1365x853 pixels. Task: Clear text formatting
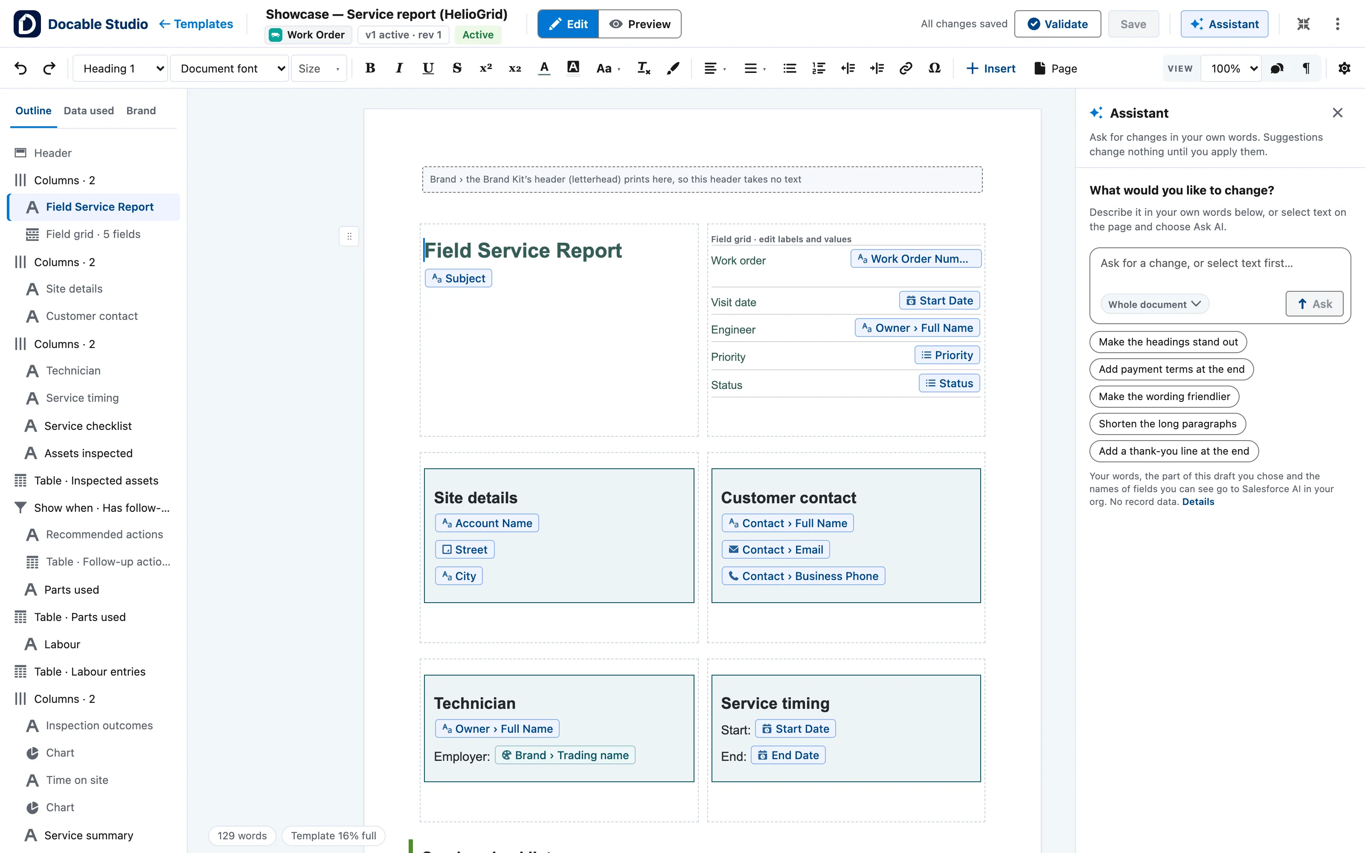(644, 68)
